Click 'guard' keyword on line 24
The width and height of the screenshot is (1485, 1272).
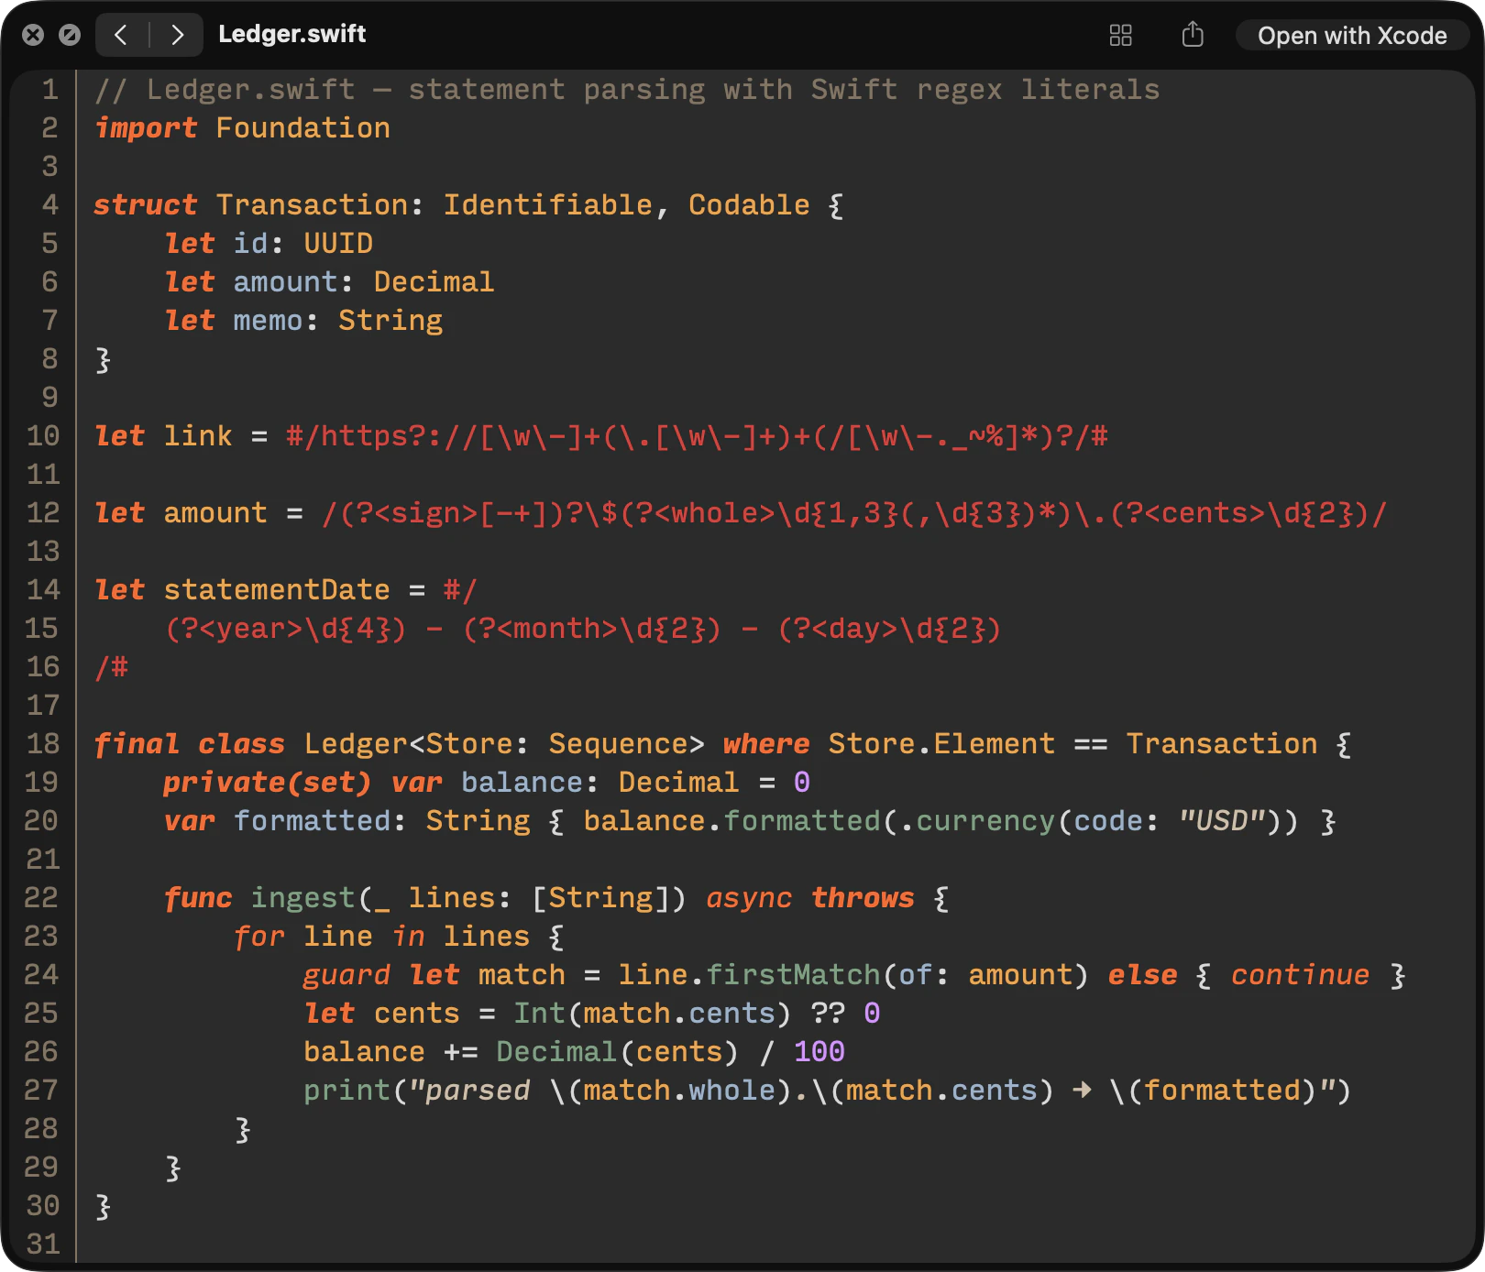(x=346, y=975)
